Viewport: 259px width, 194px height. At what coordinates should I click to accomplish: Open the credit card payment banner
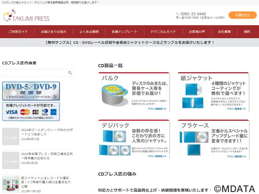[31, 112]
